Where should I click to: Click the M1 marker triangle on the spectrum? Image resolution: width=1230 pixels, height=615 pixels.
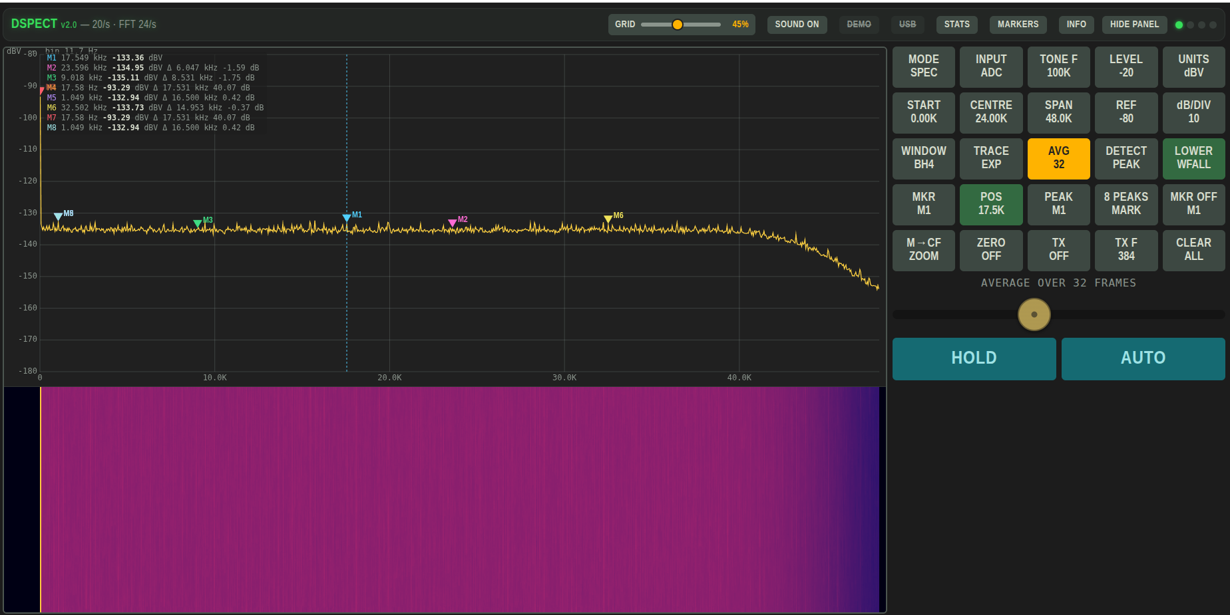[x=347, y=218]
